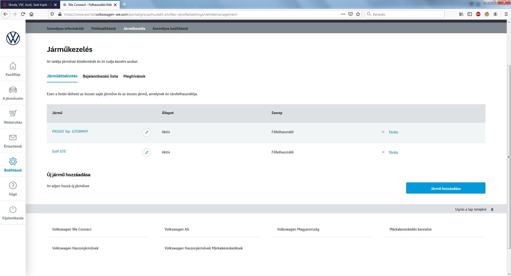The height and width of the screenshot is (276, 511).
Task: Open Személyes beállítások menu item
Action: click(170, 28)
